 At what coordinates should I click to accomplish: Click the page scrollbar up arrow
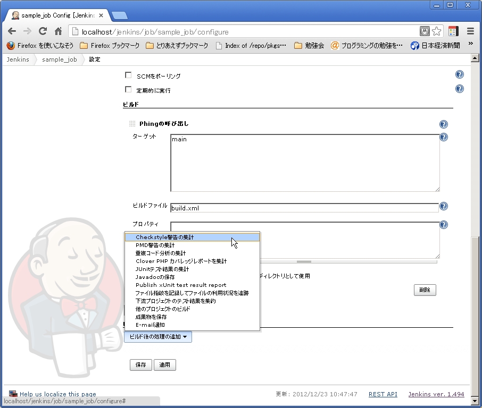[475, 58]
